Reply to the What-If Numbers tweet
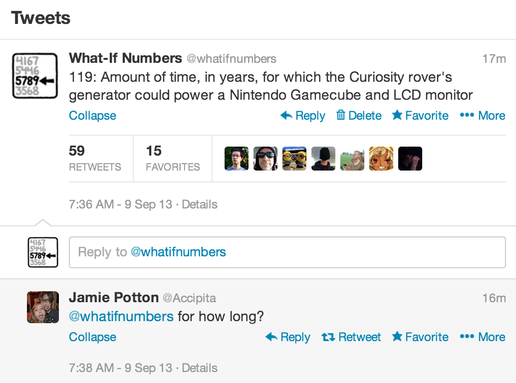 (303, 116)
